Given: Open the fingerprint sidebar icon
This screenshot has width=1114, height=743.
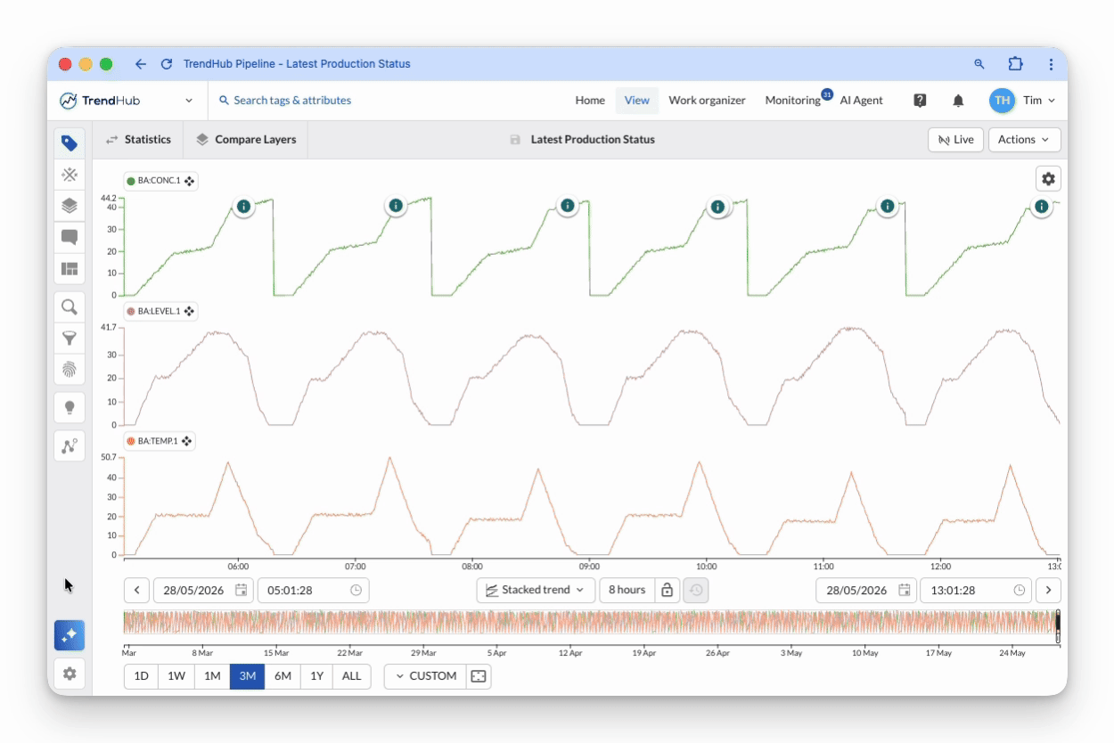Looking at the screenshot, I should [70, 369].
